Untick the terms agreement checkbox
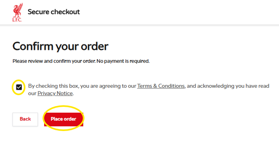 (19, 87)
